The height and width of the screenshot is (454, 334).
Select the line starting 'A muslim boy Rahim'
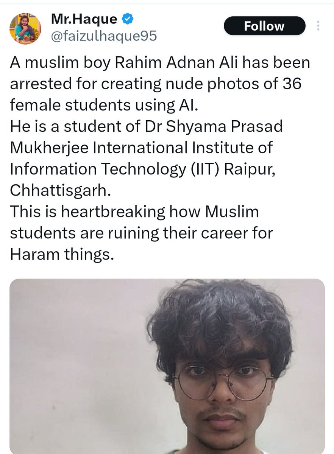(x=160, y=62)
